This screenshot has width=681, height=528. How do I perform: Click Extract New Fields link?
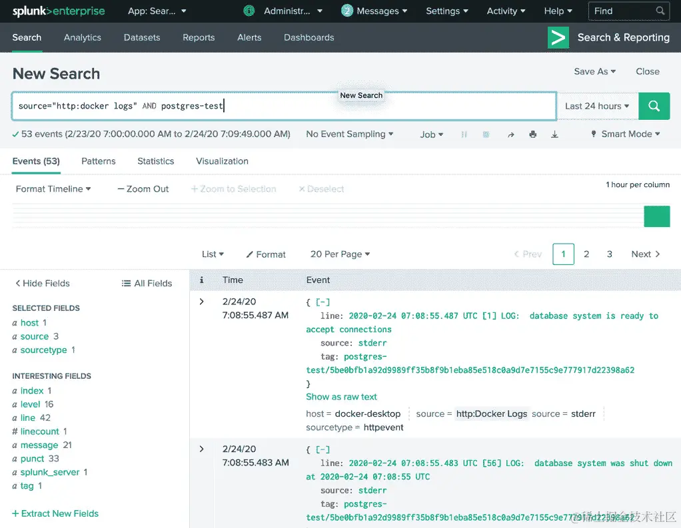[x=55, y=513]
